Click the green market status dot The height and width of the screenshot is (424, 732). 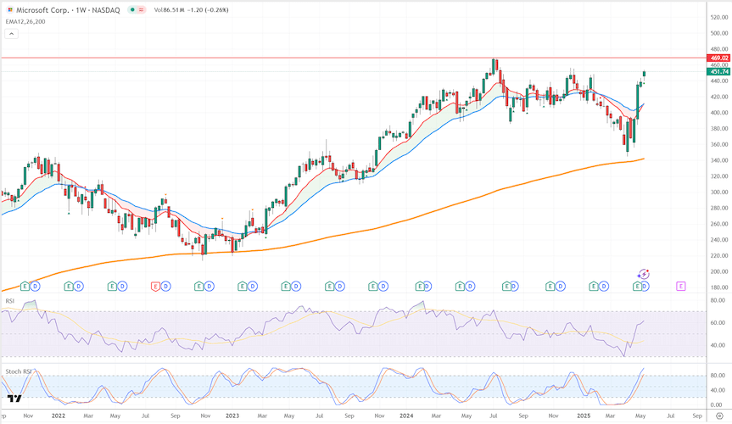coord(133,10)
